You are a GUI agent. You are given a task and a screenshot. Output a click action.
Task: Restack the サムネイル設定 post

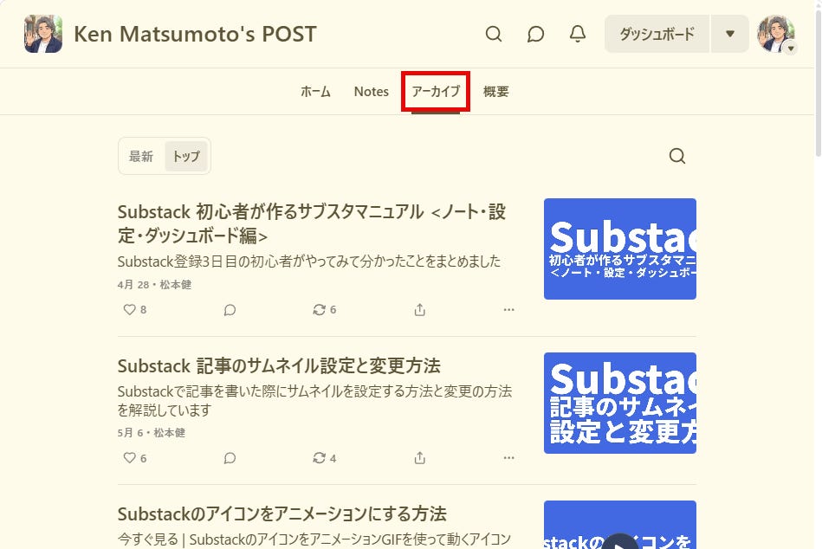(325, 458)
